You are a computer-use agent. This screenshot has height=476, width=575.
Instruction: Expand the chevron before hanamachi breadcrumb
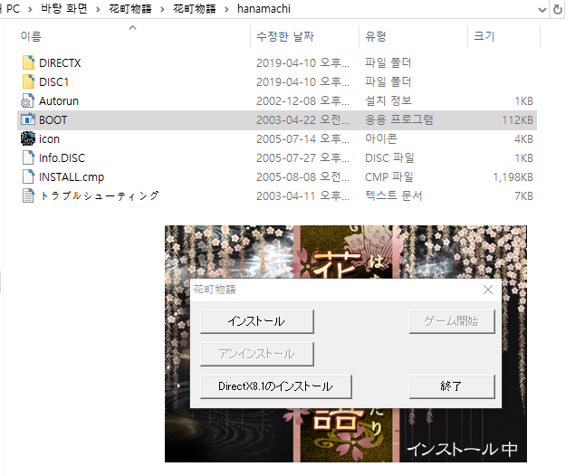click(226, 10)
